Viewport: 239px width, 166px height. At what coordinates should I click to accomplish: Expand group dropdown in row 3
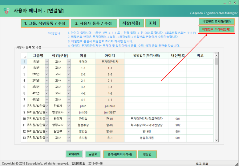(x=47, y=74)
